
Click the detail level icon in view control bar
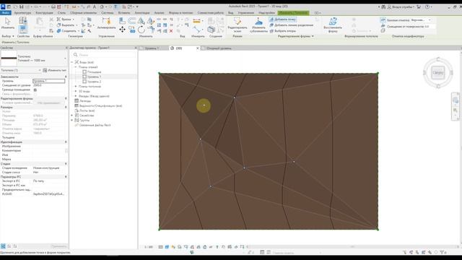click(160, 247)
